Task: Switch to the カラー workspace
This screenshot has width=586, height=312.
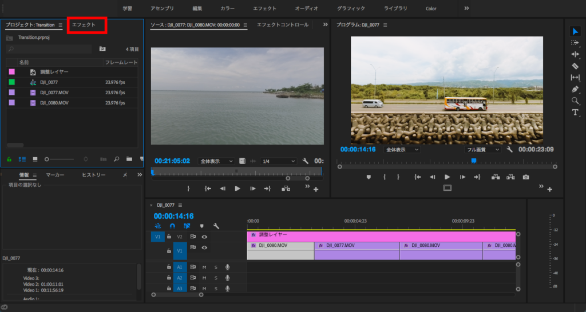Action: [x=228, y=8]
